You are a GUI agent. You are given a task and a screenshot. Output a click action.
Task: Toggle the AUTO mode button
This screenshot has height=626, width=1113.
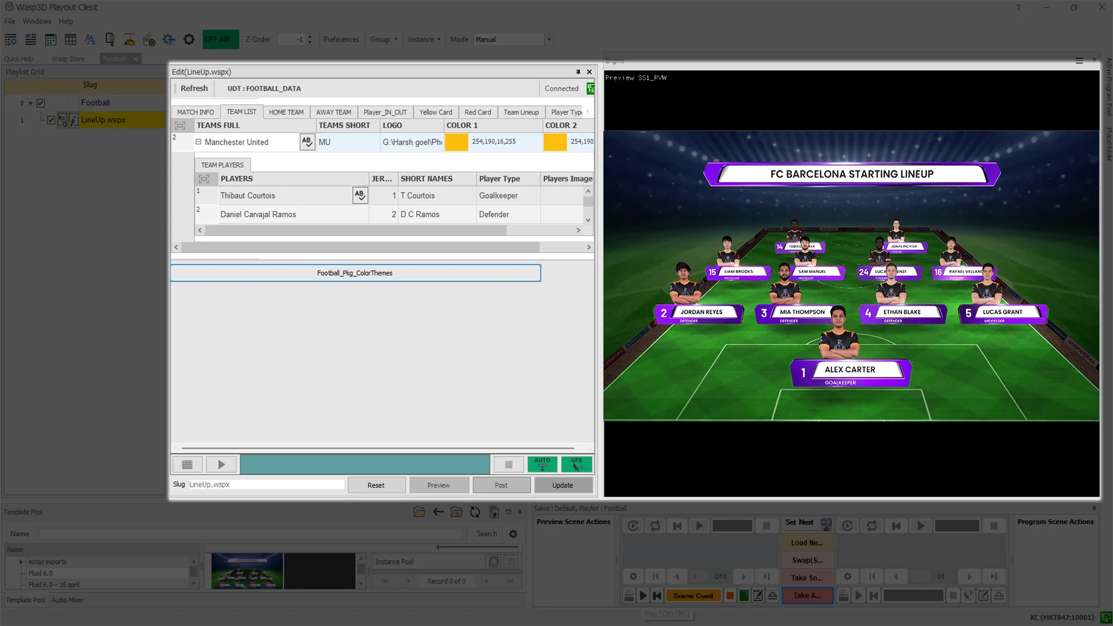541,464
